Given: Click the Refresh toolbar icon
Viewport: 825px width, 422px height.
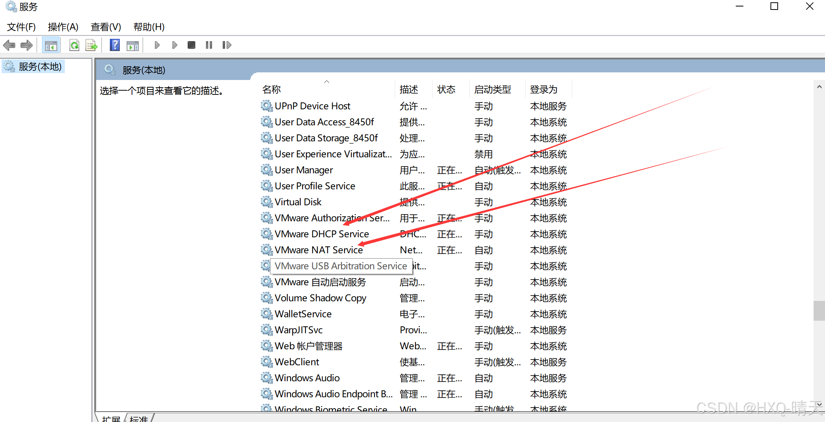Looking at the screenshot, I should 74,45.
